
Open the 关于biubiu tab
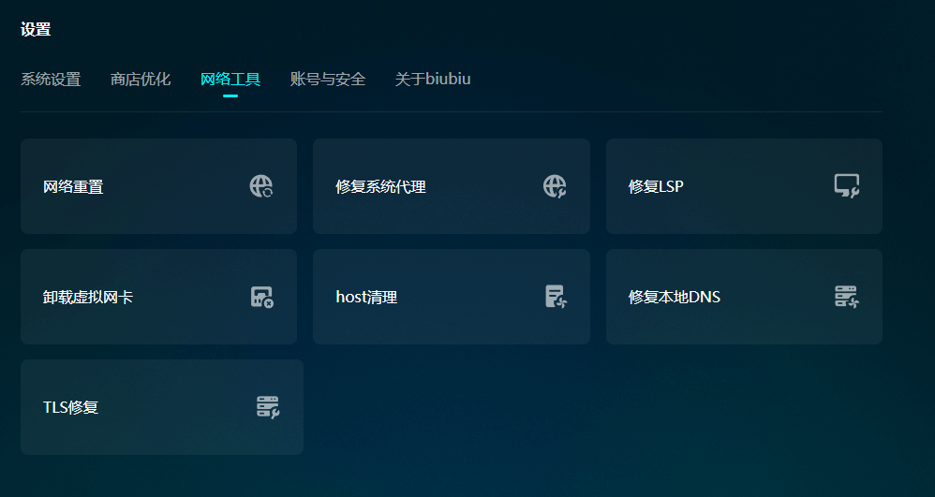click(x=433, y=79)
